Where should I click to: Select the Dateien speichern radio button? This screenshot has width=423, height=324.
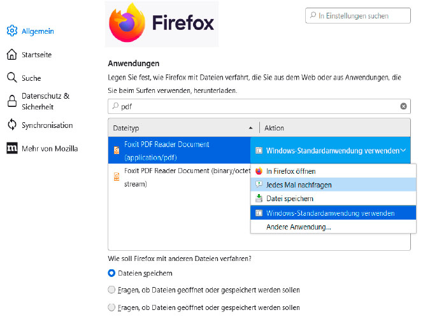[x=111, y=273]
